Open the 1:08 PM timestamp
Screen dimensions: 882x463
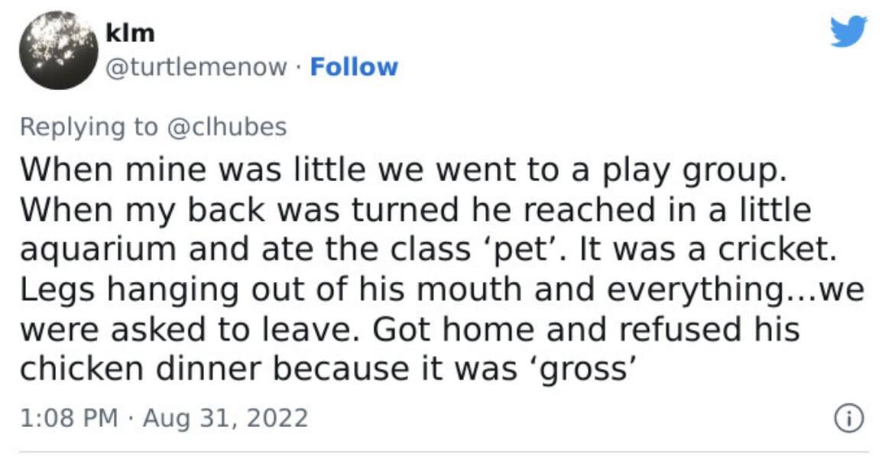tap(69, 418)
